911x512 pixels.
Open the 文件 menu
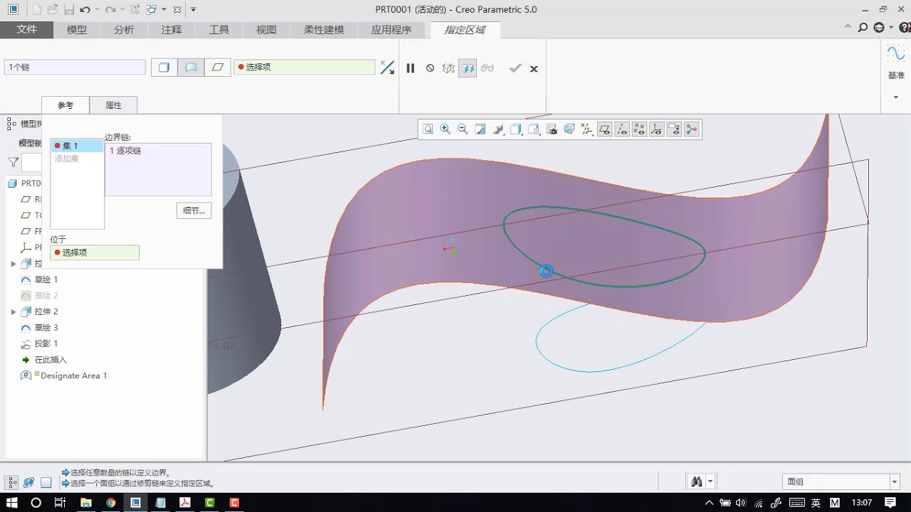point(26,30)
